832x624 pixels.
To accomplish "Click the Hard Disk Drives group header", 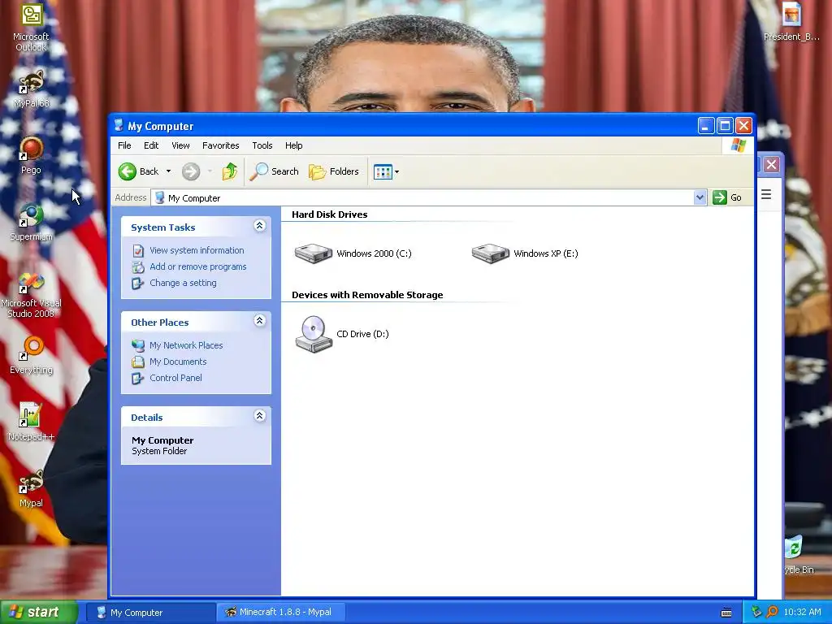I will 330,214.
